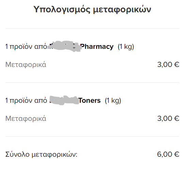Click the Μεταφορικά label under Pharmacy
187x170 pixels.
coord(26,65)
